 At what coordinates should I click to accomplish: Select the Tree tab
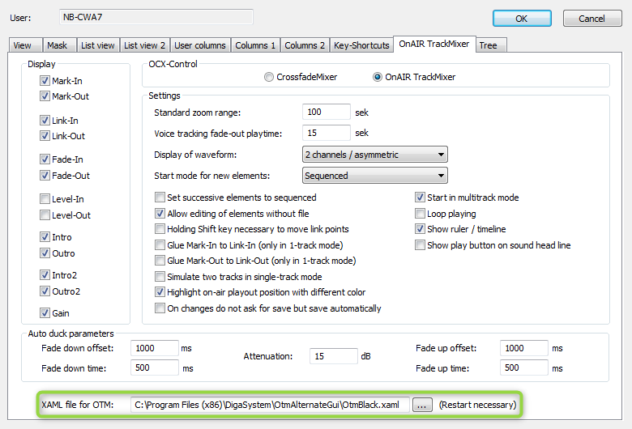(488, 45)
